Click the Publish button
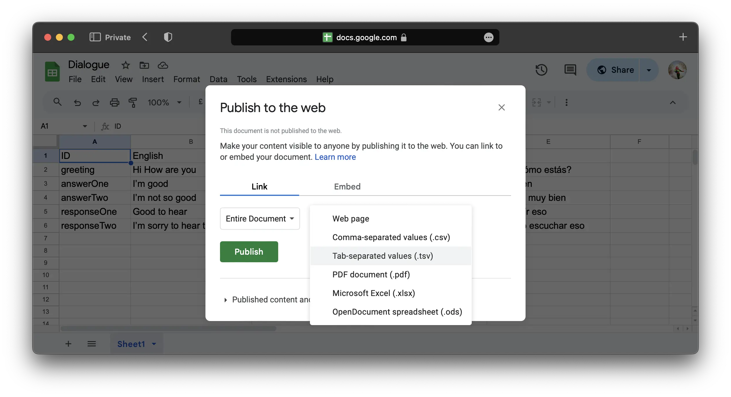Viewport: 731px width, 397px height. 249,251
